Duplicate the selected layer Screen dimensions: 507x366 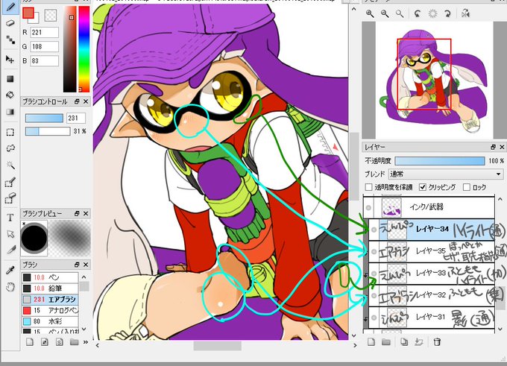point(404,341)
